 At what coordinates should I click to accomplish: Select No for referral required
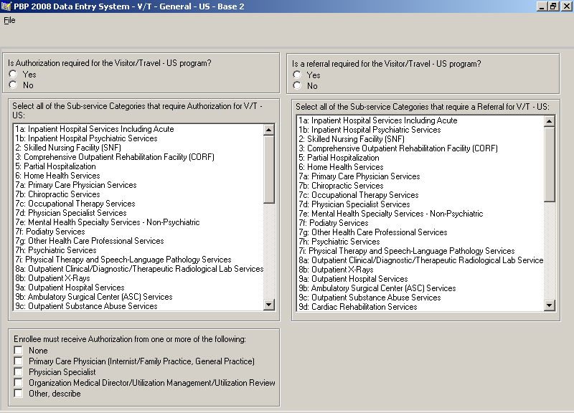pos(297,85)
